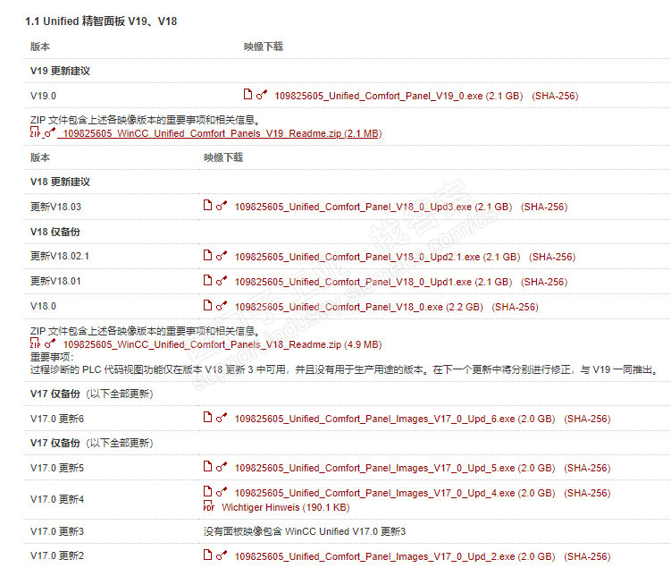The height and width of the screenshot is (568, 671).
Task: Click key icon in V18.0 row
Action: (x=222, y=306)
